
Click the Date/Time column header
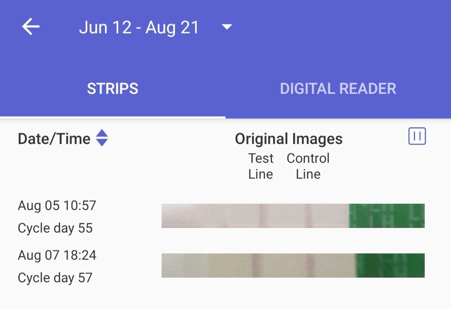(x=54, y=139)
